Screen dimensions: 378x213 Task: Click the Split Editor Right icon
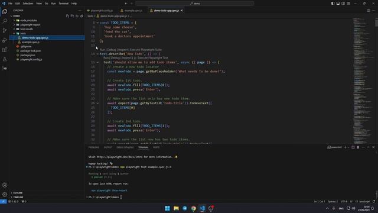[368, 11]
